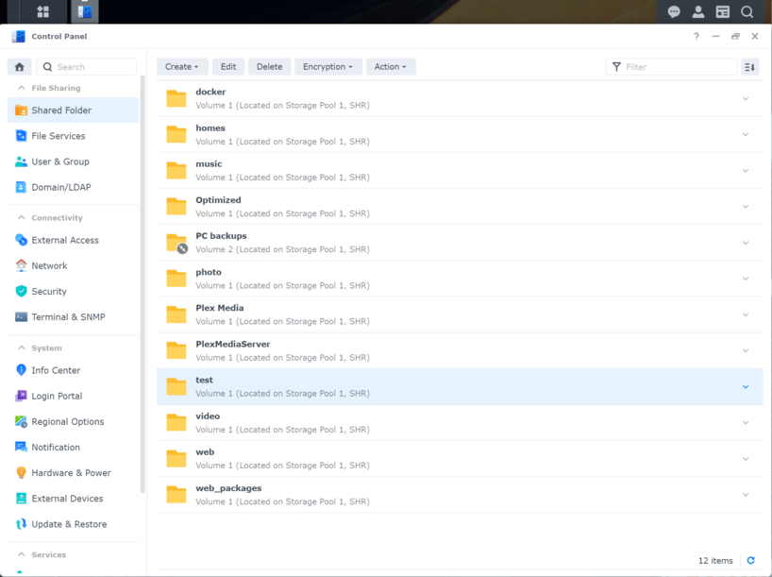The height and width of the screenshot is (577, 772).
Task: Click the photo folder name
Action: [209, 272]
